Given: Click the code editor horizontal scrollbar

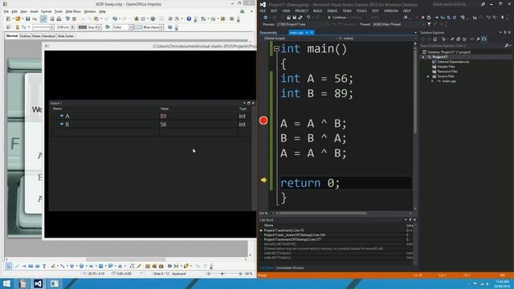Looking at the screenshot, I should coord(323,214).
